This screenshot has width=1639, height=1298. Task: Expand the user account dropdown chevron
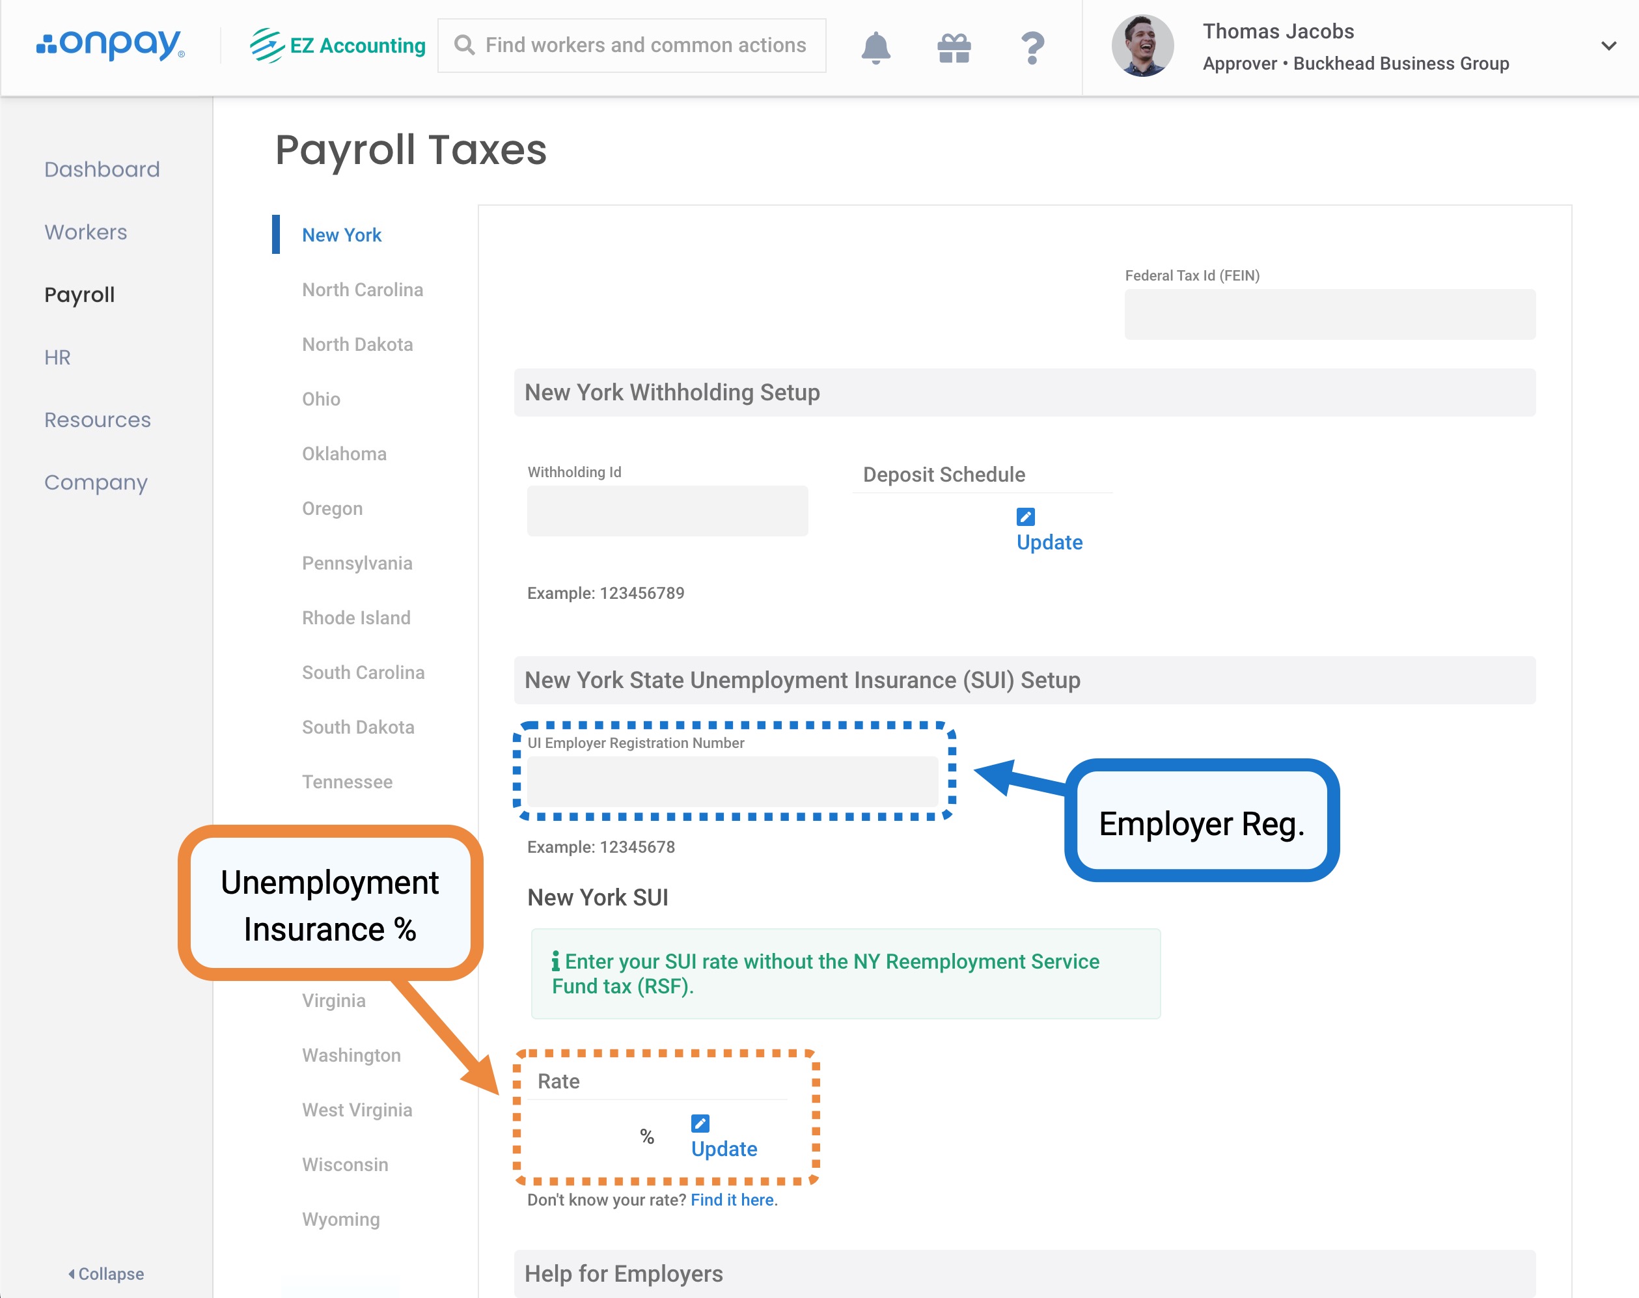1608,46
